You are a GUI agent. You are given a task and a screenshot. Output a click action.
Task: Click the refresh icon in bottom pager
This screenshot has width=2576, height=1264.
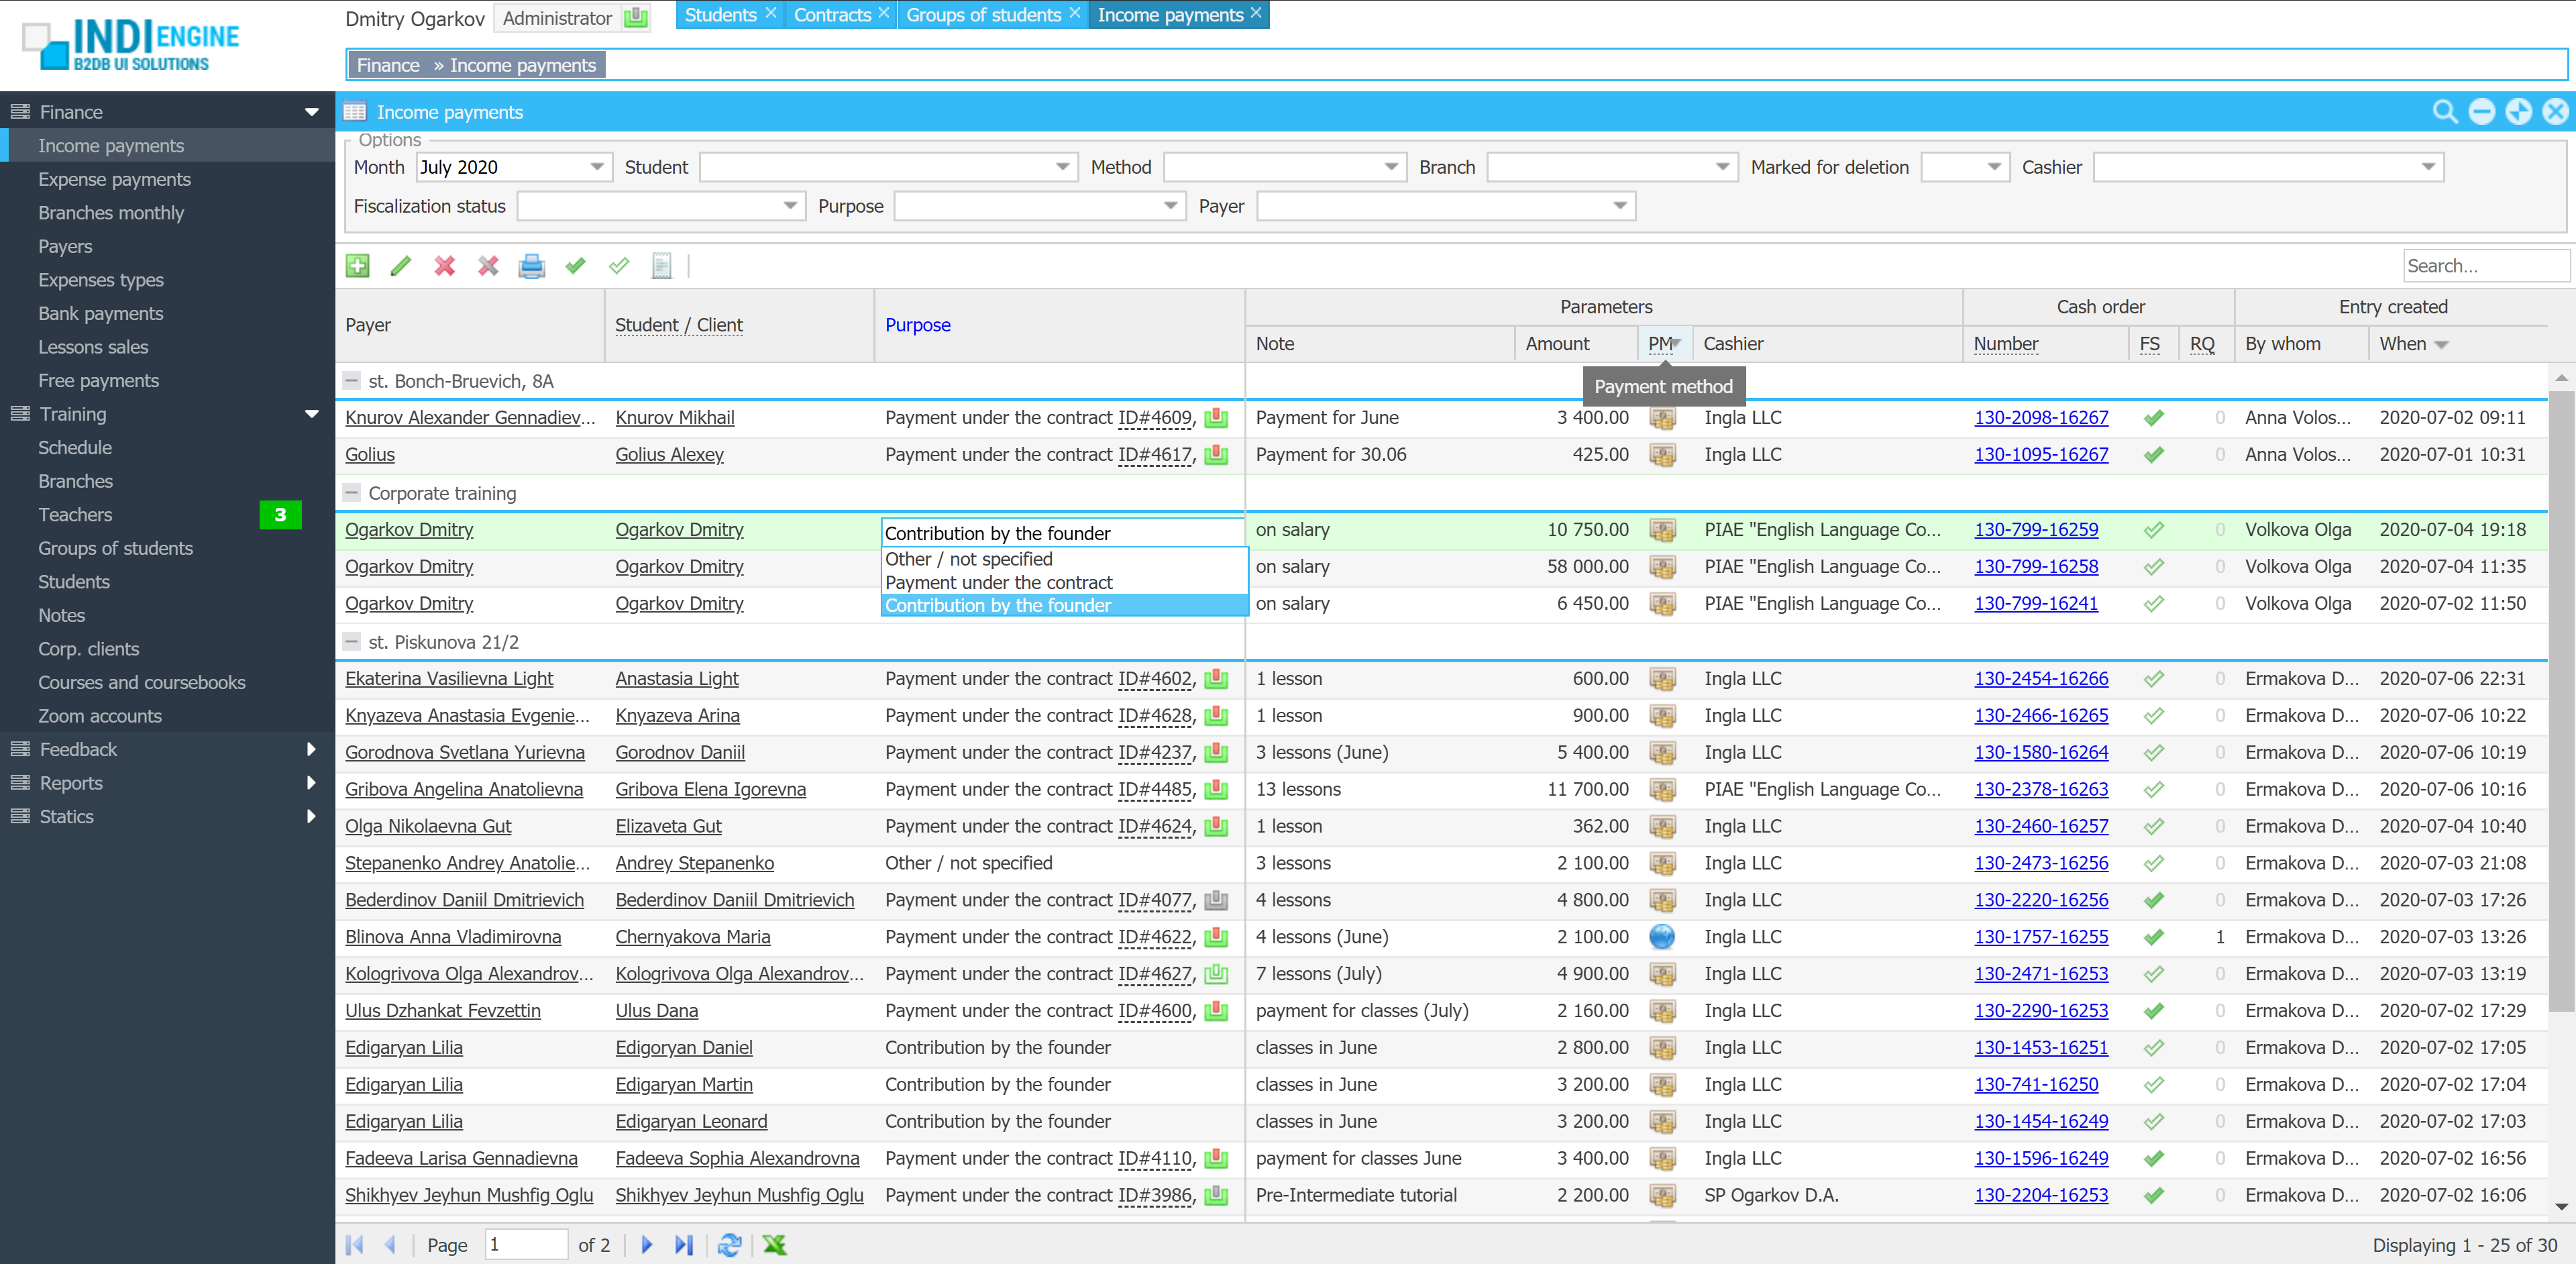tap(730, 1244)
